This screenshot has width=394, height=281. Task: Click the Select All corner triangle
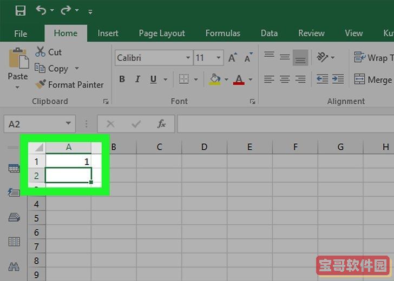point(39,148)
